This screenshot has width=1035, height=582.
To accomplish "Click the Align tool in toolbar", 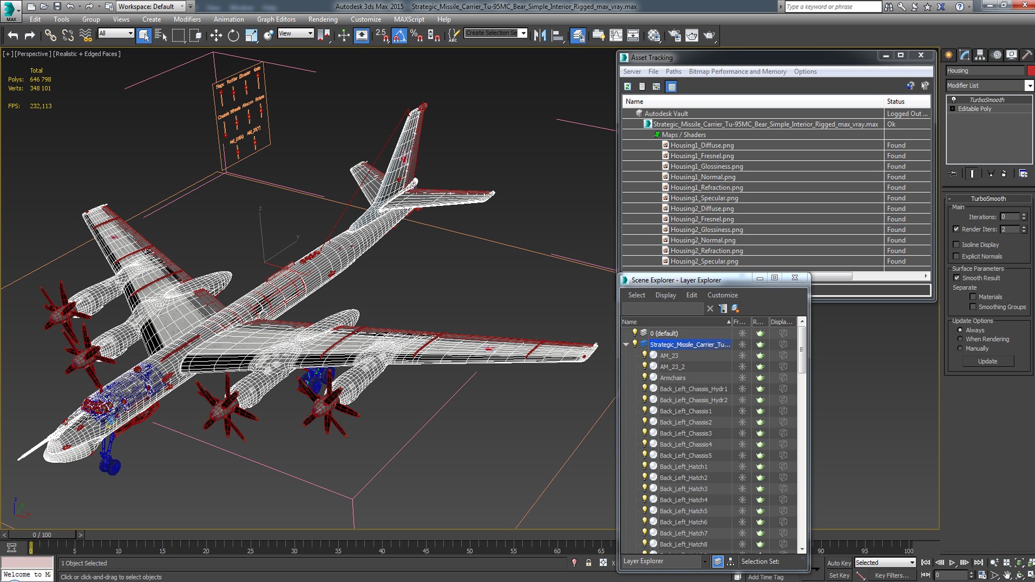I will pyautogui.click(x=557, y=36).
